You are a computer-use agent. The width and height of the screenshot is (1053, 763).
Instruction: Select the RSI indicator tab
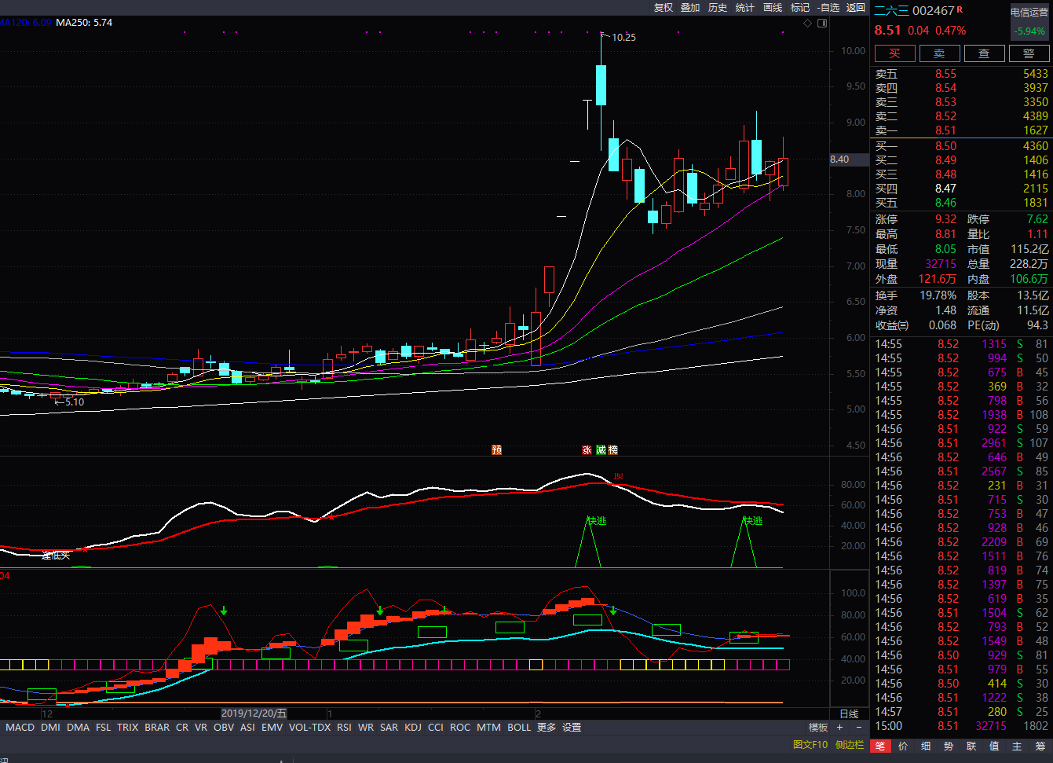(344, 728)
